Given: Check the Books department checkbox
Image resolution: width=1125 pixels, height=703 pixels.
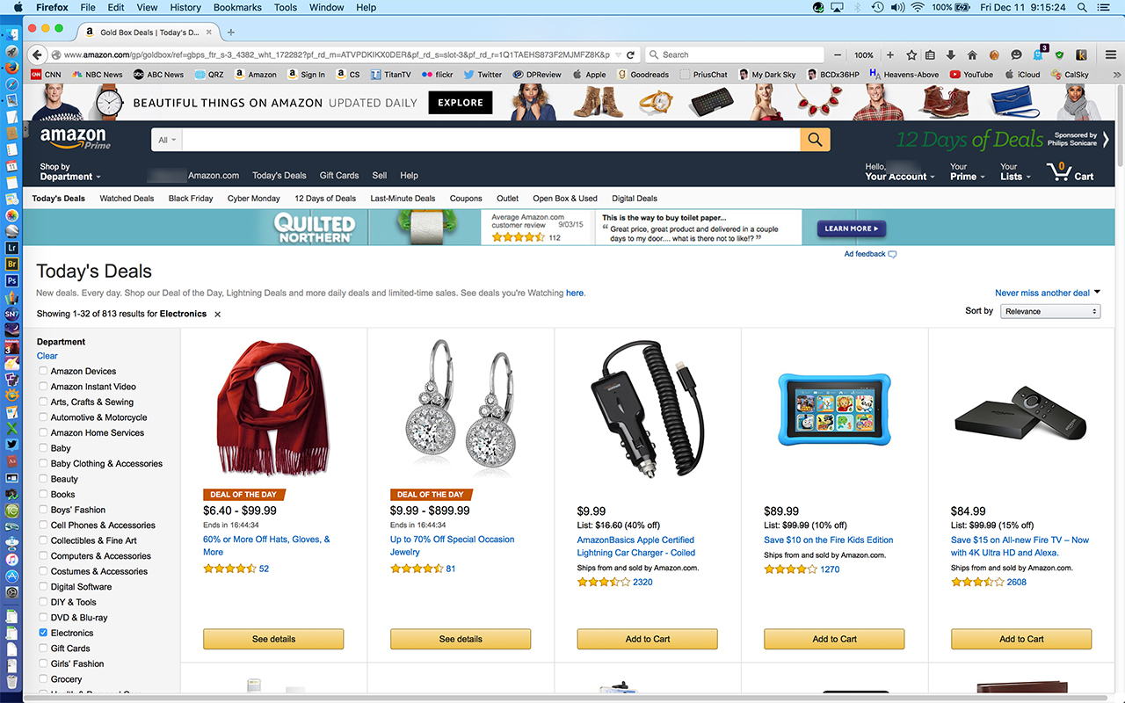Looking at the screenshot, I should click(43, 495).
